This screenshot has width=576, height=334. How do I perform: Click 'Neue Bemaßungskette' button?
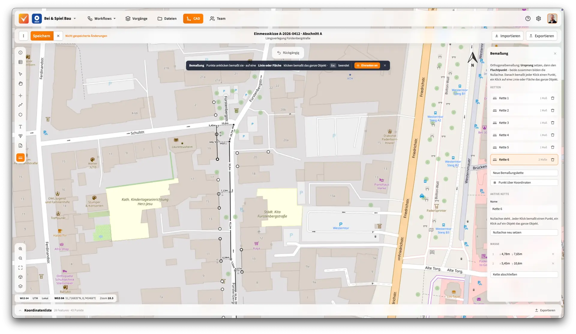[x=524, y=173]
